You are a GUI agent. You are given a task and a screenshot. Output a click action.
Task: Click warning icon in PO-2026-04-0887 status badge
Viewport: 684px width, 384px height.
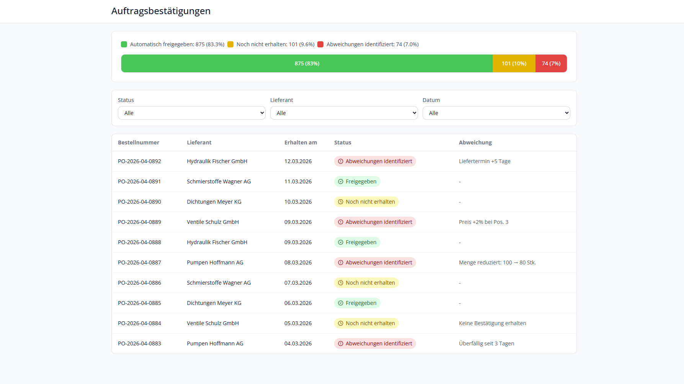click(x=341, y=262)
